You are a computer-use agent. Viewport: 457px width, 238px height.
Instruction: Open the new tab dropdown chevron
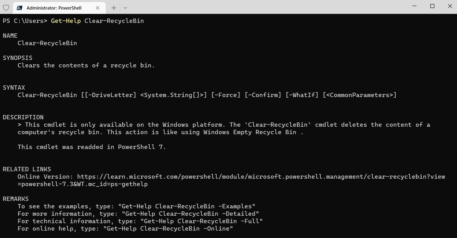pos(125,8)
